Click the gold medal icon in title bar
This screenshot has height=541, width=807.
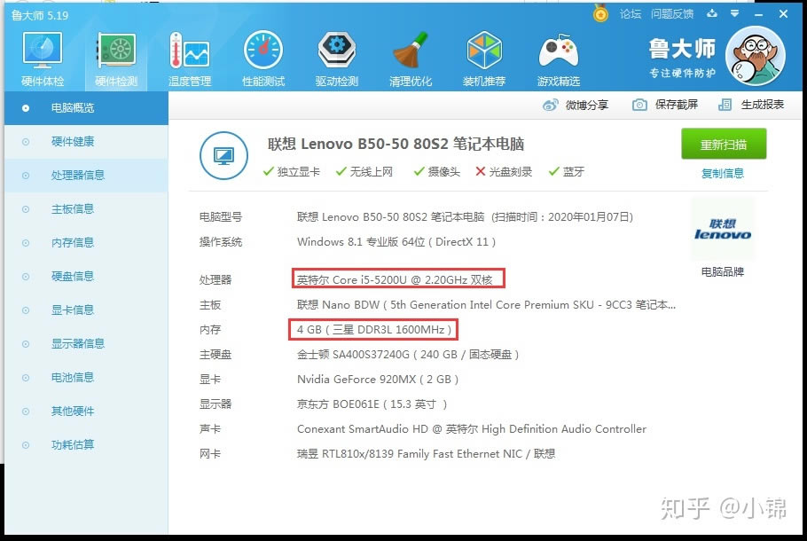600,13
